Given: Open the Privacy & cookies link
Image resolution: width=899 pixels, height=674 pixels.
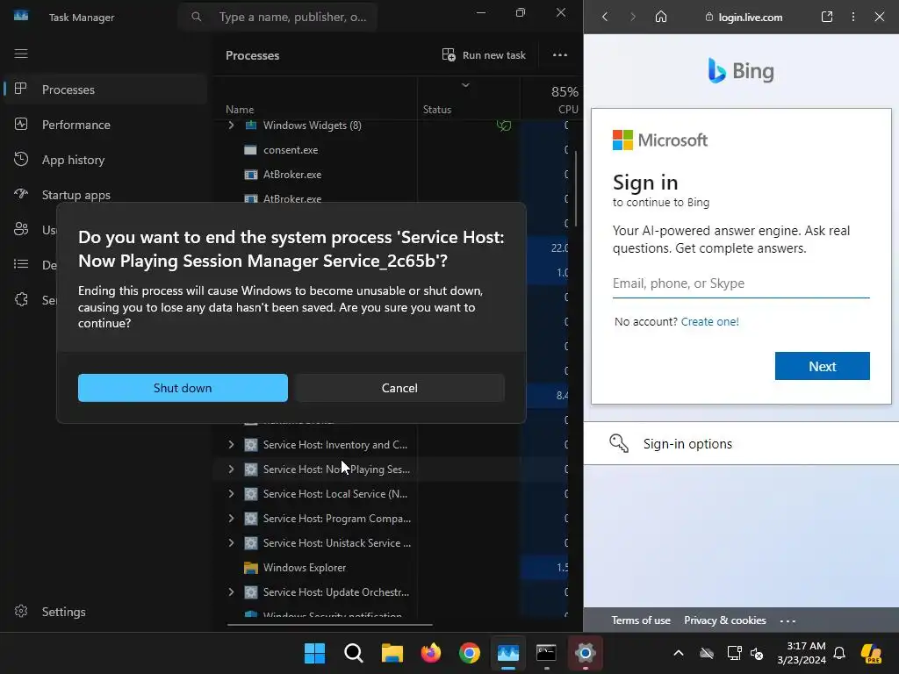Looking at the screenshot, I should [x=724, y=620].
